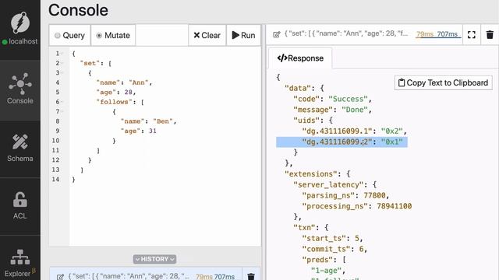Click the "extensions" key in response
Viewport: 499px width, 280px height.
point(310,174)
